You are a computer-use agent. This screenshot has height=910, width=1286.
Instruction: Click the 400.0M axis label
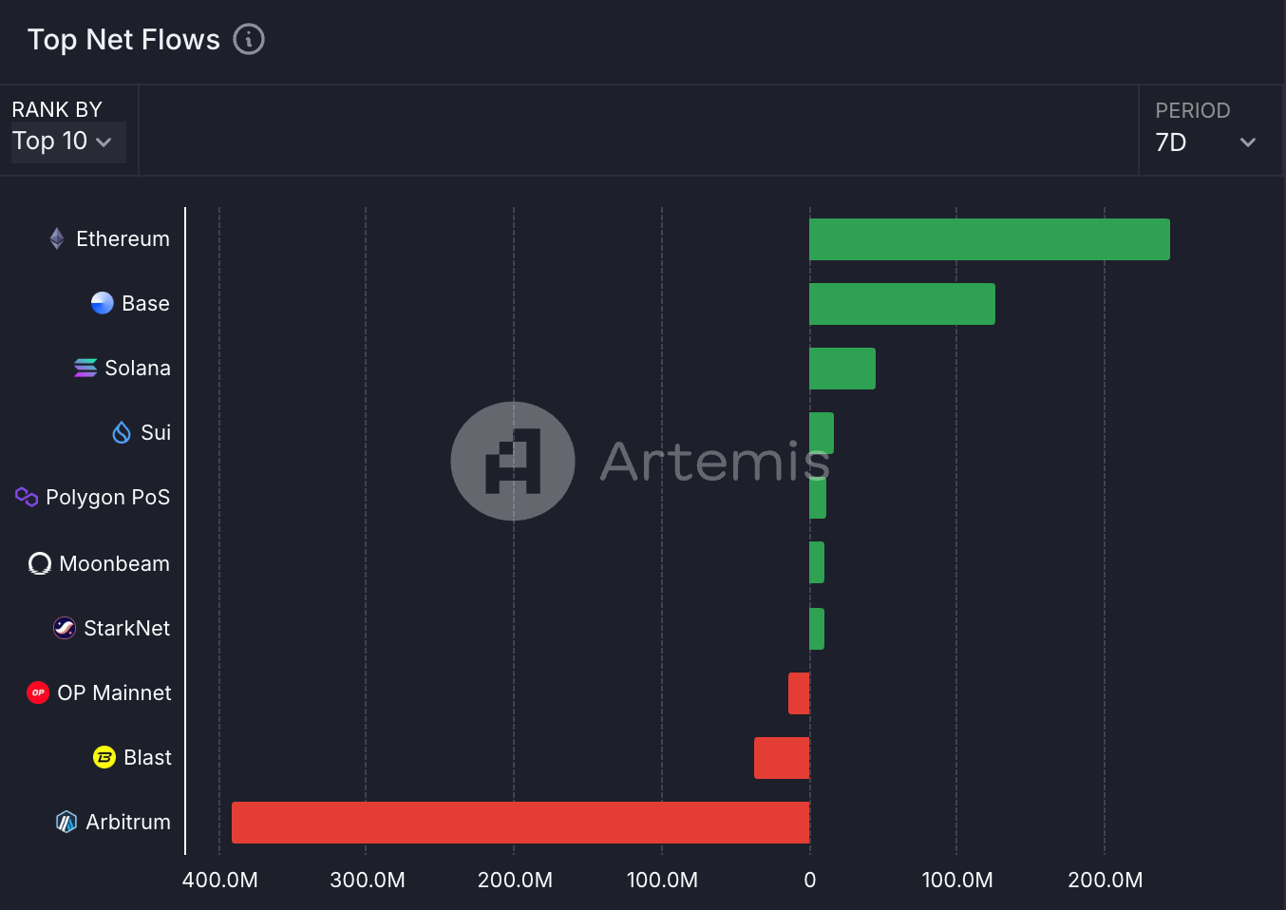click(x=220, y=880)
